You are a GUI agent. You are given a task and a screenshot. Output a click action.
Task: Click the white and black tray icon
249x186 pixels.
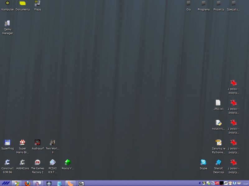click(x=226, y=183)
